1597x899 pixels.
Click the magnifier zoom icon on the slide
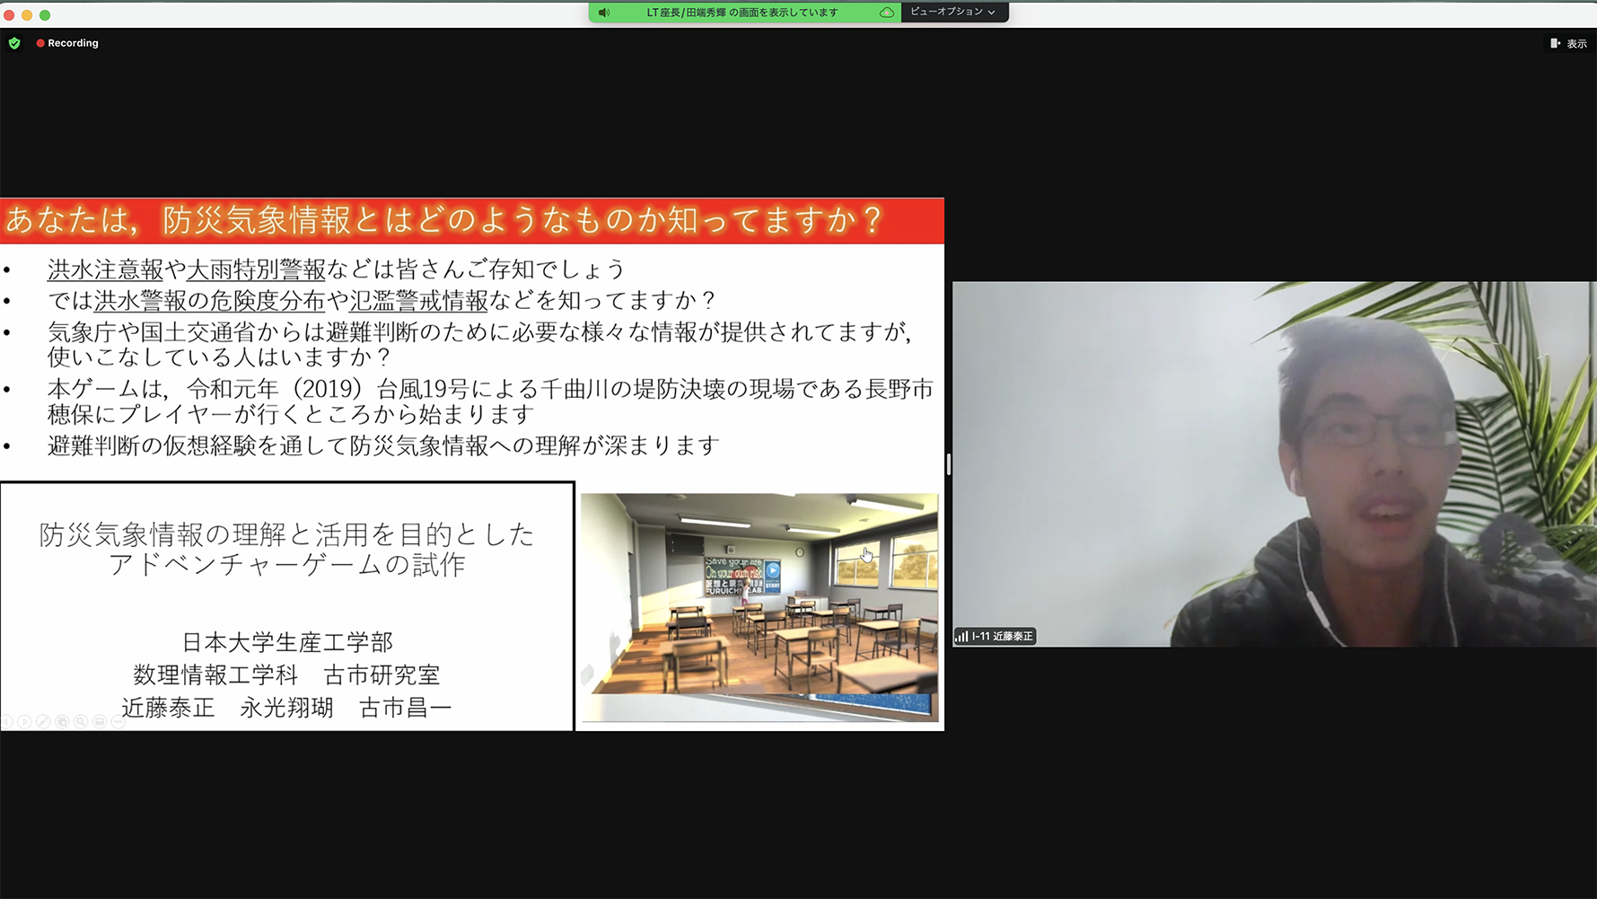(81, 722)
